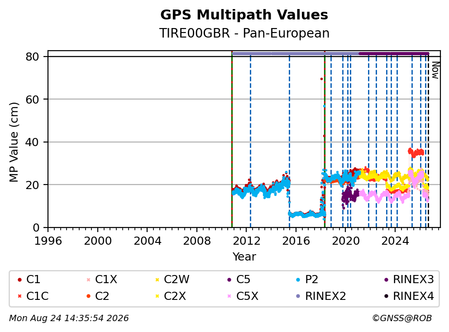Click the GNSS@ROB copyright text
Image resolution: width=449 pixels, height=332 pixels.
[402, 318]
